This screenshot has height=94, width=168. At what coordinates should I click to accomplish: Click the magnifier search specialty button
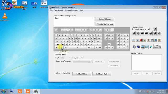tap(151, 47)
